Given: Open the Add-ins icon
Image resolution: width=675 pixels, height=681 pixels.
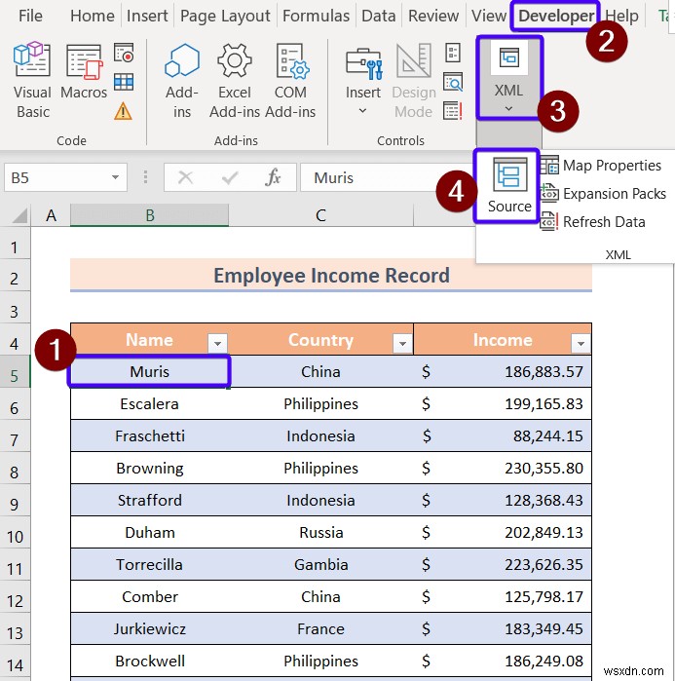Looking at the screenshot, I should point(182,81).
